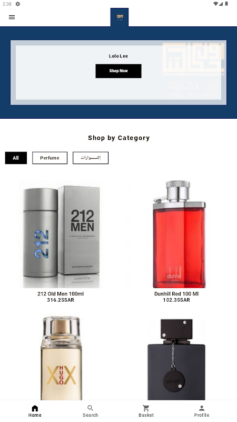Click the Shop Now button
This screenshot has height=422, width=237.
click(118, 71)
